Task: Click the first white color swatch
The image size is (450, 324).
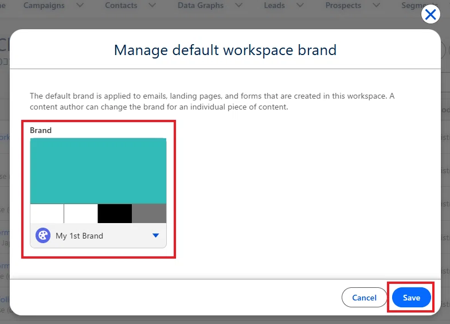Action: (47, 213)
